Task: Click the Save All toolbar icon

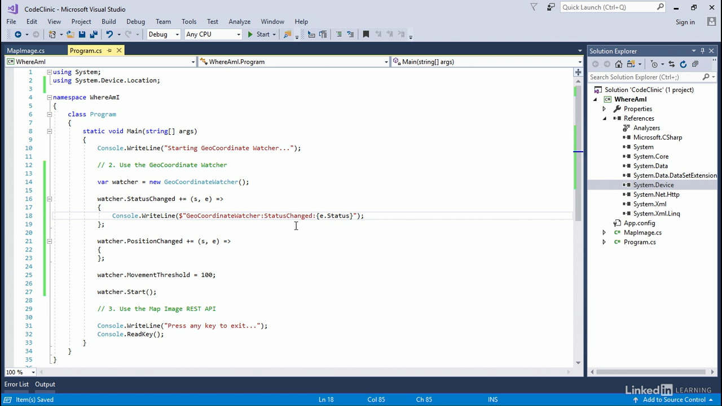Action: pyautogui.click(x=94, y=34)
